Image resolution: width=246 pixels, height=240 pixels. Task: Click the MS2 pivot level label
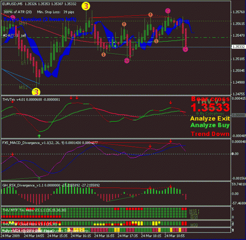coord(23,87)
